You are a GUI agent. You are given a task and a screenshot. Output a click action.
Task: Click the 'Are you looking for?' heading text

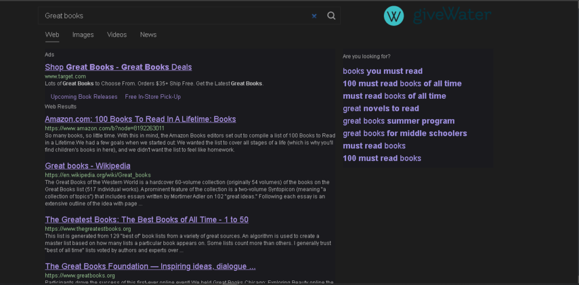click(x=366, y=56)
